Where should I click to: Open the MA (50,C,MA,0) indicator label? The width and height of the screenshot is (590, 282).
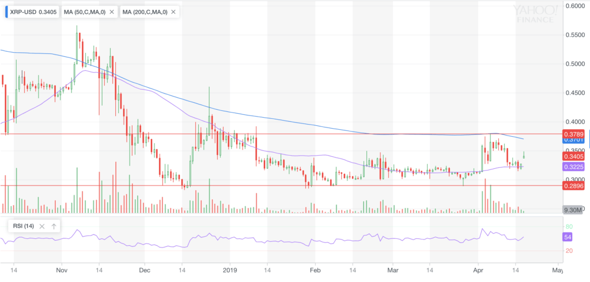[x=84, y=11]
